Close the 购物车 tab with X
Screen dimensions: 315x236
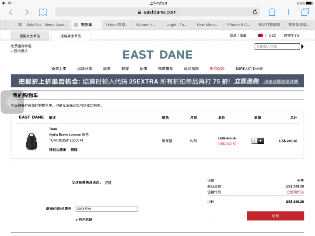76,24
